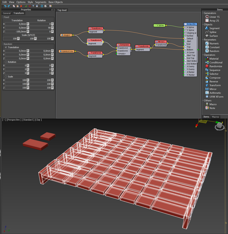Select the Selector operator

tap(212, 74)
